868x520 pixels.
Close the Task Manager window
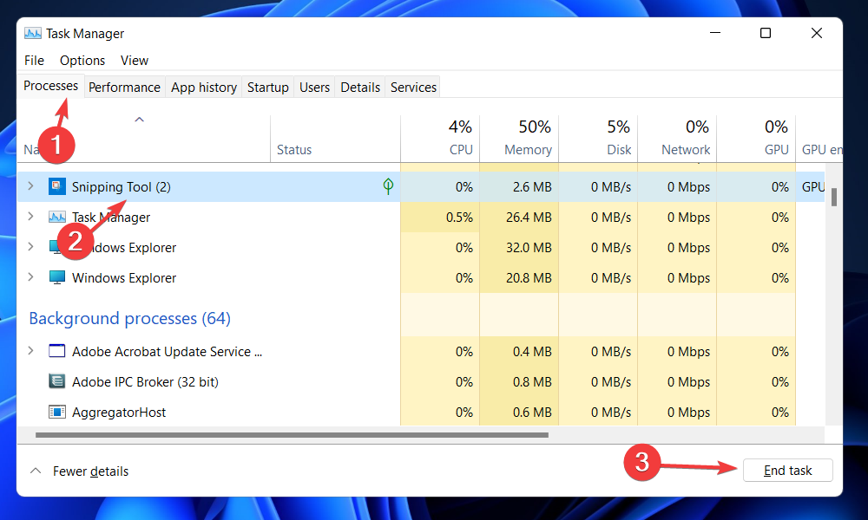(x=817, y=33)
